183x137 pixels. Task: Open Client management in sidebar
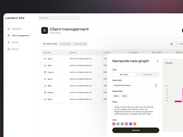point(20,36)
